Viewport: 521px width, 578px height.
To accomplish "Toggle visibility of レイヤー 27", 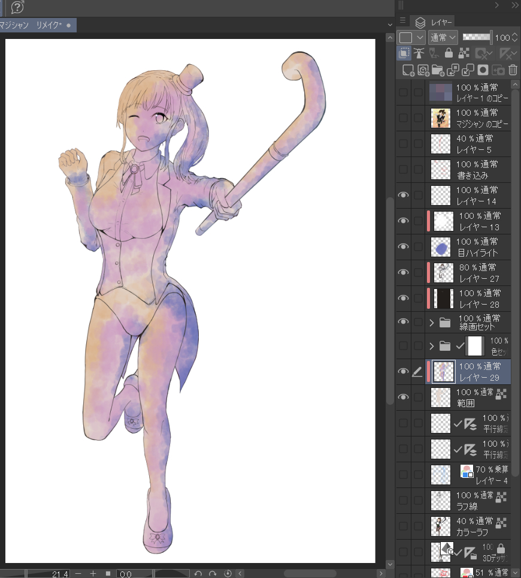I will pyautogui.click(x=404, y=272).
